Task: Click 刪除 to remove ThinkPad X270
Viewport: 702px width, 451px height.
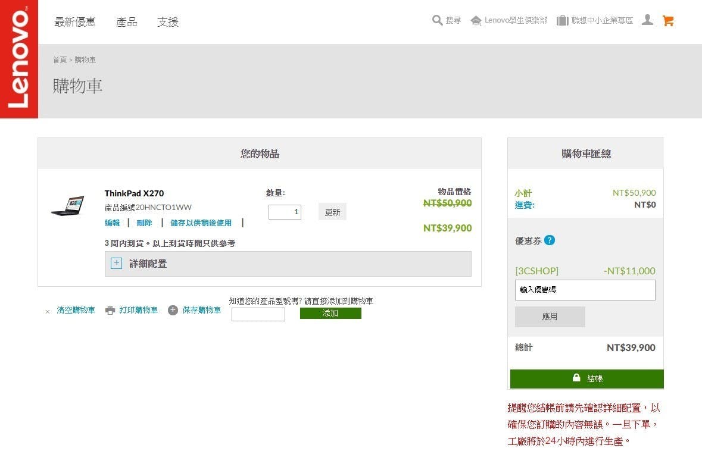Action: tap(144, 223)
